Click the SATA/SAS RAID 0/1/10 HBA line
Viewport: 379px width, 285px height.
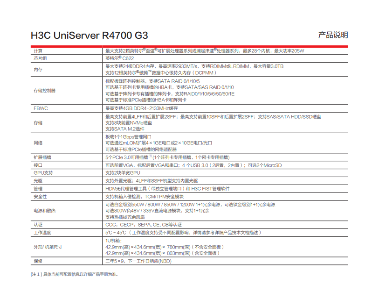point(169,87)
